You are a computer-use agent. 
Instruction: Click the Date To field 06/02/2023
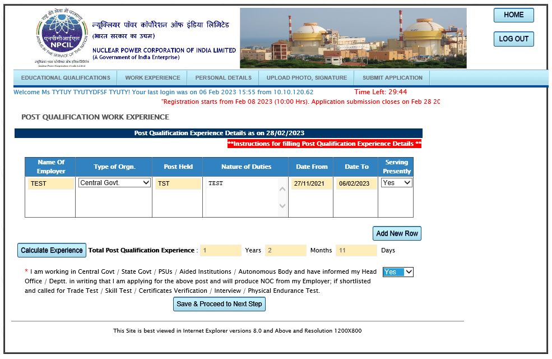coord(356,183)
